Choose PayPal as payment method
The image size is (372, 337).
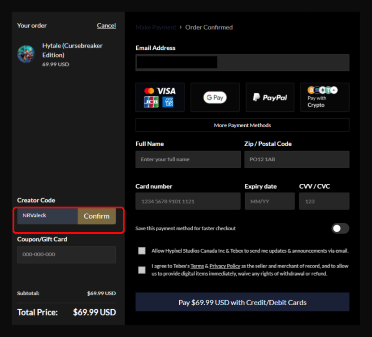click(270, 97)
